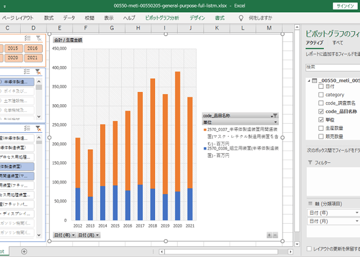Open the 単位 legend field dropdown

(275, 122)
